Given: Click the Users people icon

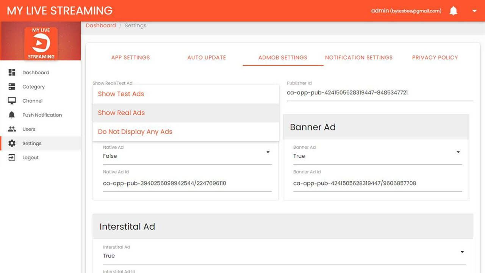Looking at the screenshot, I should pos(12,129).
